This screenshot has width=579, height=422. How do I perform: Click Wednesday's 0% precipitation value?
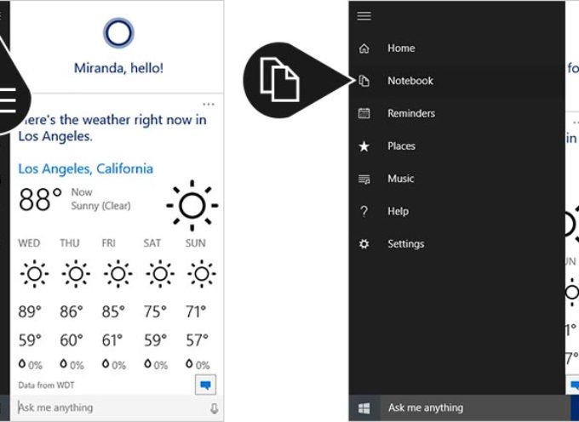tap(35, 365)
